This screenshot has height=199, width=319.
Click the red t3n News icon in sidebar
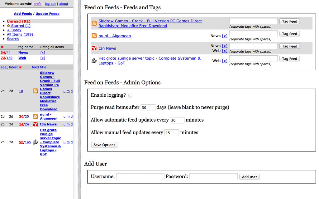pos(35,124)
